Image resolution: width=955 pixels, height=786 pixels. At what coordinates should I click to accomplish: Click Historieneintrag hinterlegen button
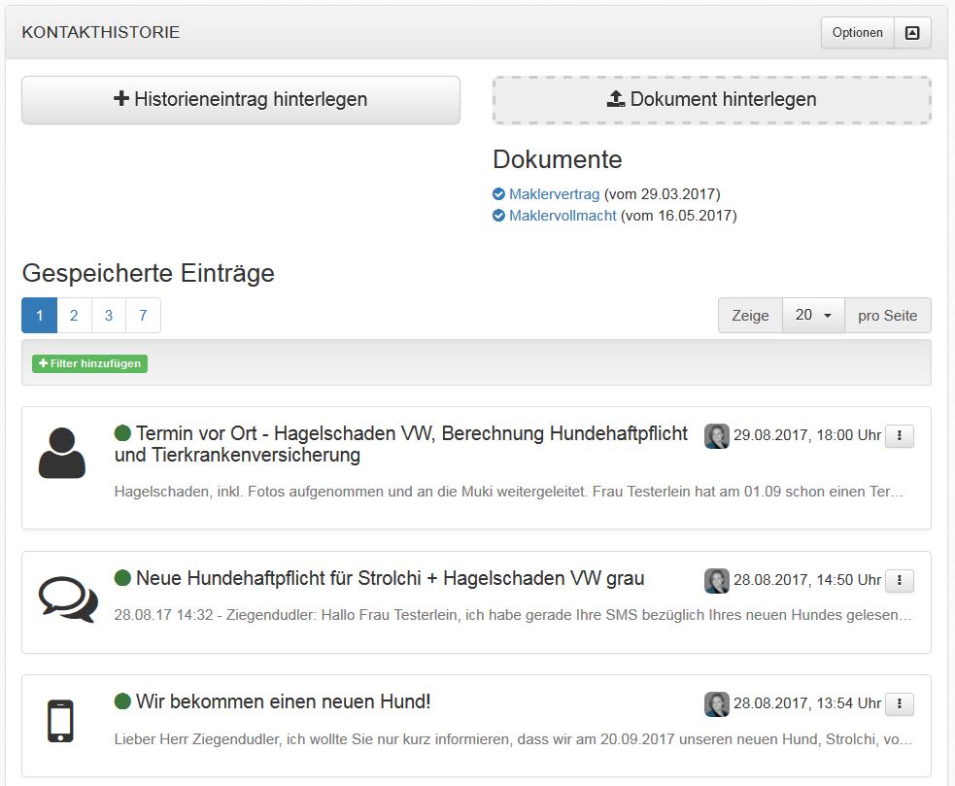[x=241, y=100]
